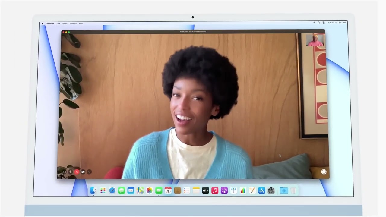Screen dimensions: 386x217
Task: Open Music from the Dock
Action: [215, 190]
